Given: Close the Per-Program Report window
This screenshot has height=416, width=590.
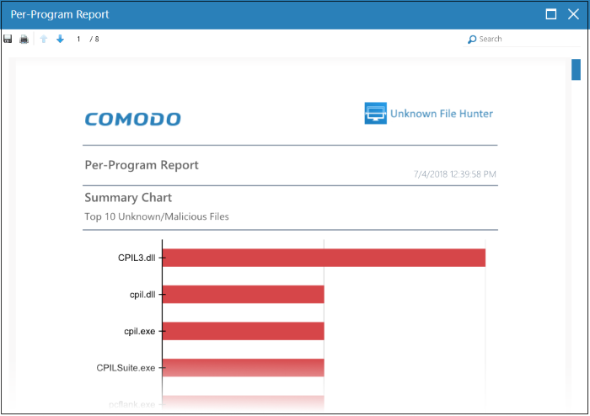Looking at the screenshot, I should pyautogui.click(x=573, y=14).
